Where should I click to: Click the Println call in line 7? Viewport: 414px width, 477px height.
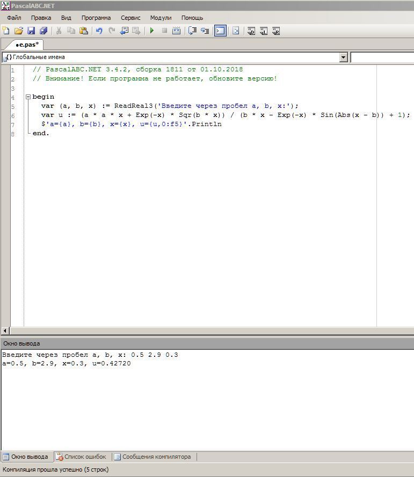(x=207, y=124)
